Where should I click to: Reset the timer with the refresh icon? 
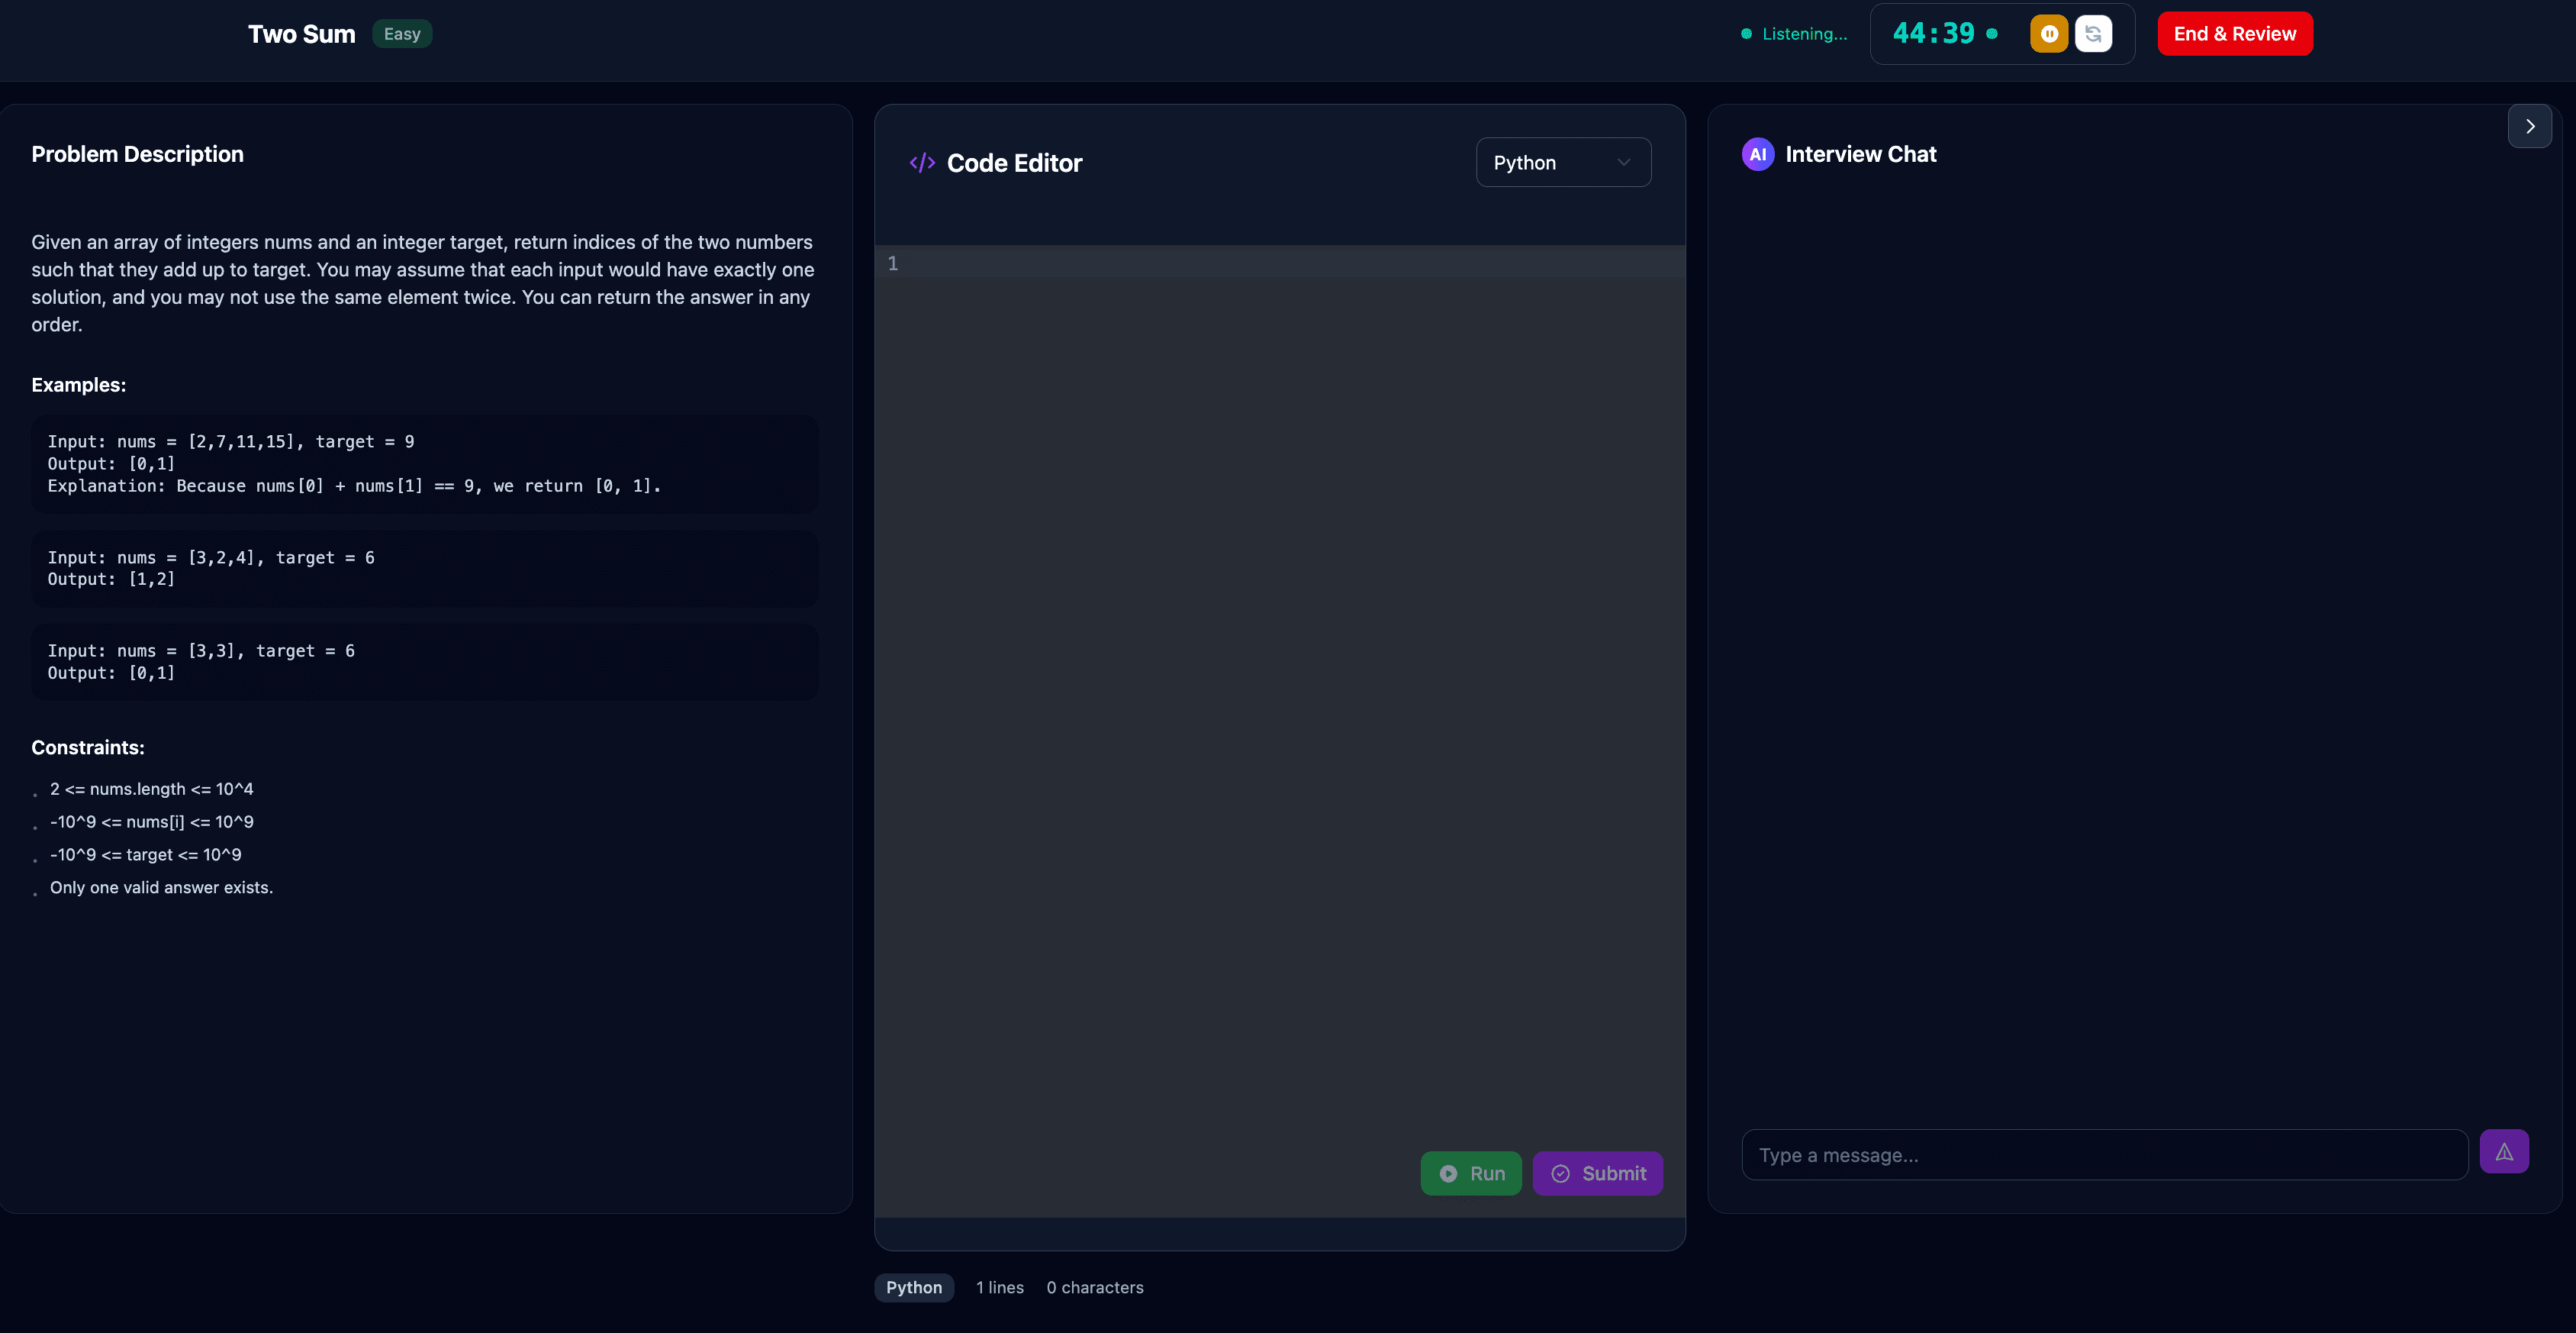[x=2093, y=34]
